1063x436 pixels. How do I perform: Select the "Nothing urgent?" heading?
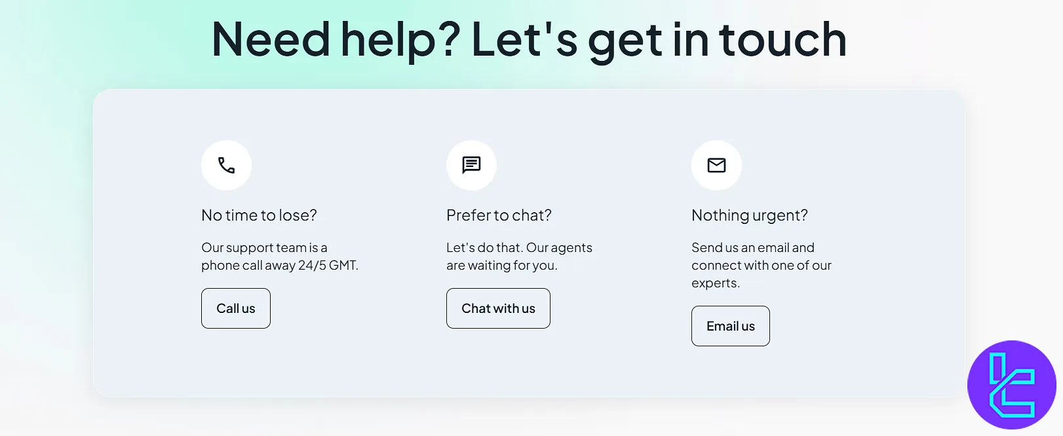[749, 215]
